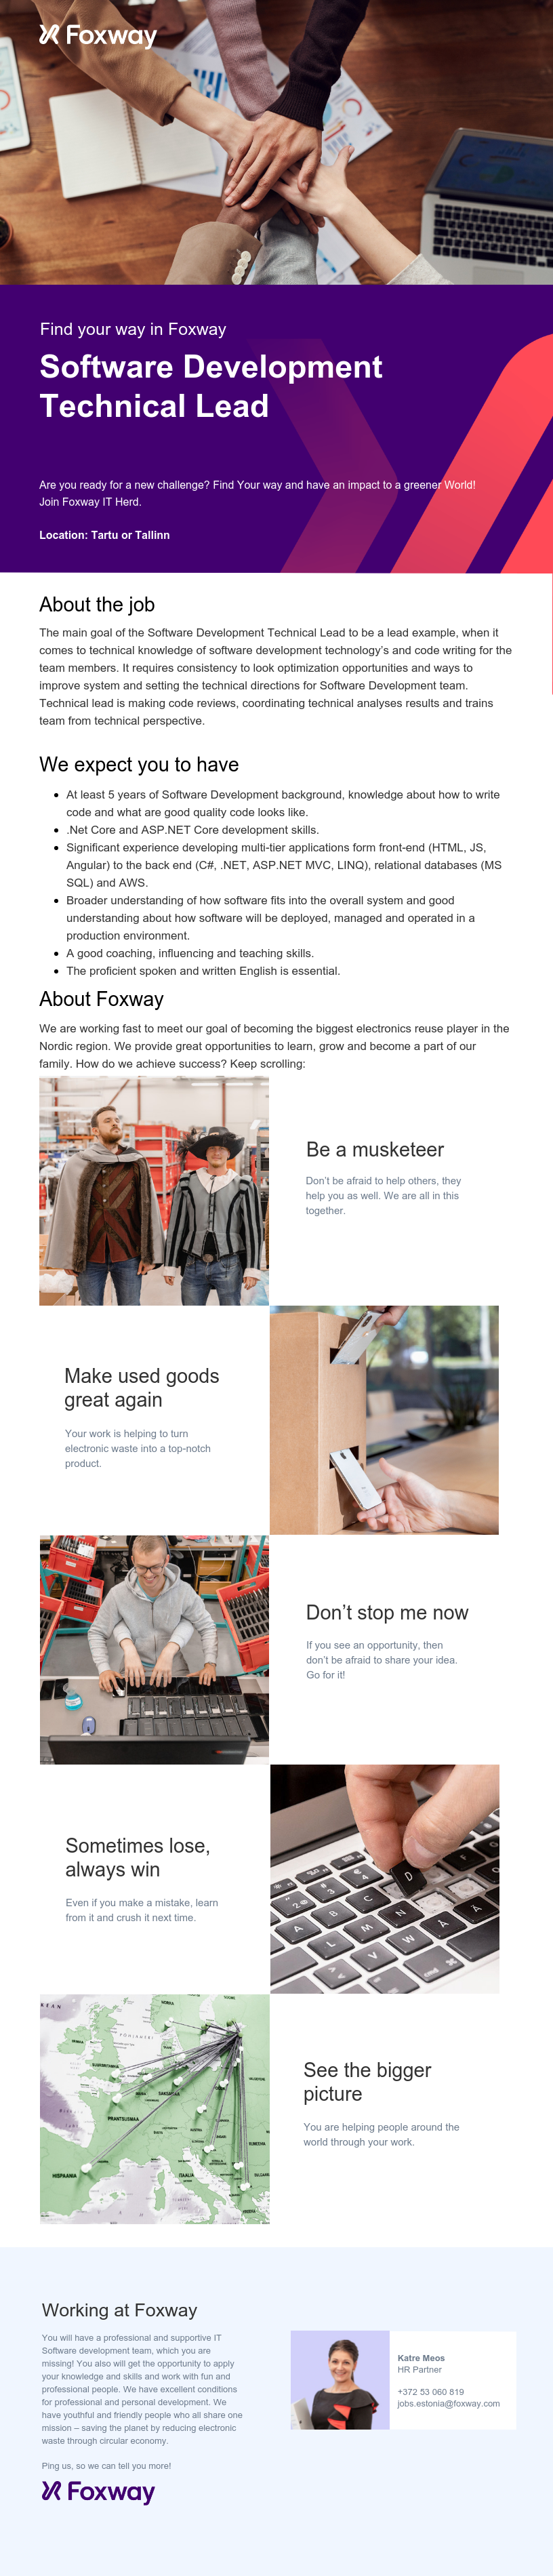Click the 'Sometimes lose, always win' heading

coord(138,1858)
